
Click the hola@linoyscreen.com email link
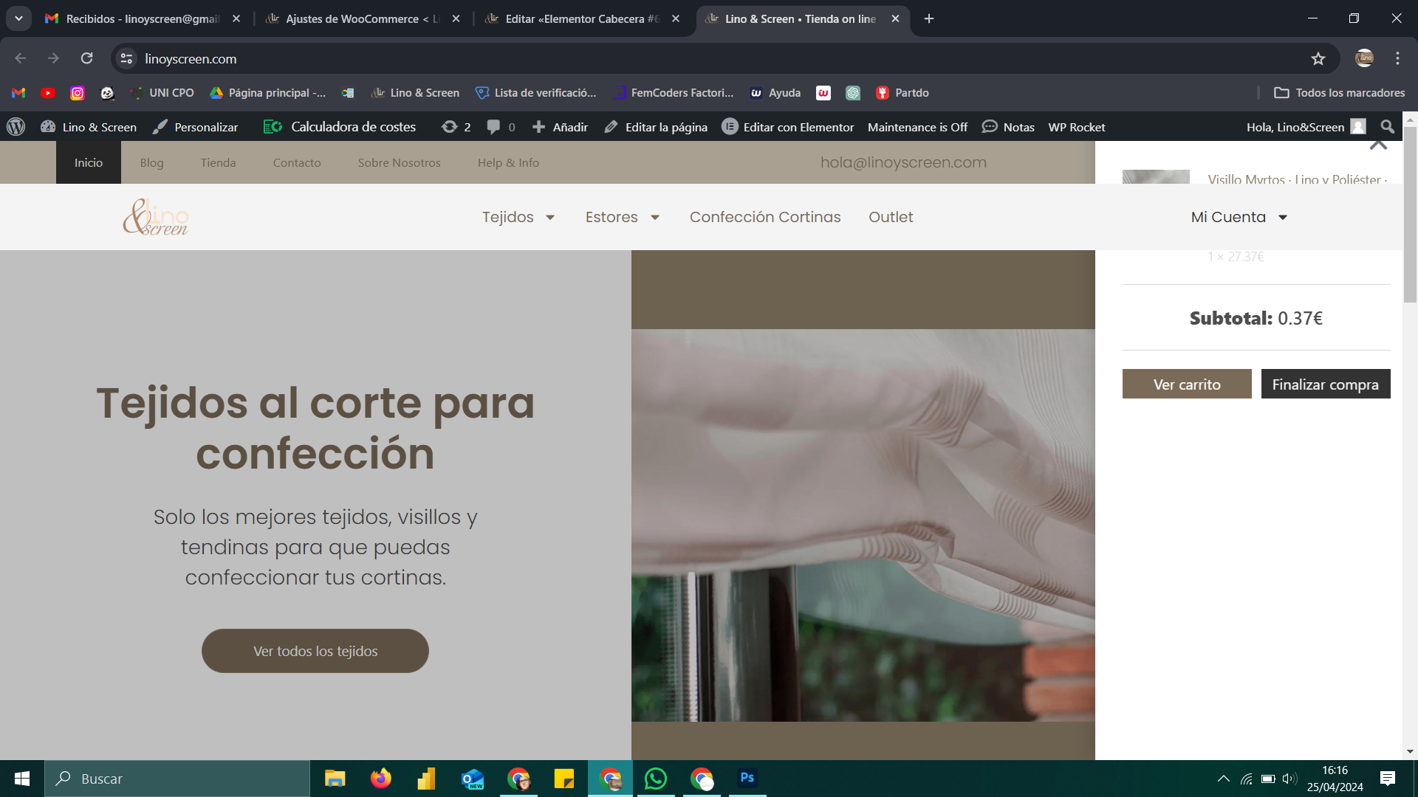(x=903, y=162)
